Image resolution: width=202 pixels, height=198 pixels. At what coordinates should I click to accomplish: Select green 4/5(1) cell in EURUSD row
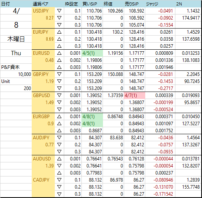pyautogui.click(x=92, y=53)
